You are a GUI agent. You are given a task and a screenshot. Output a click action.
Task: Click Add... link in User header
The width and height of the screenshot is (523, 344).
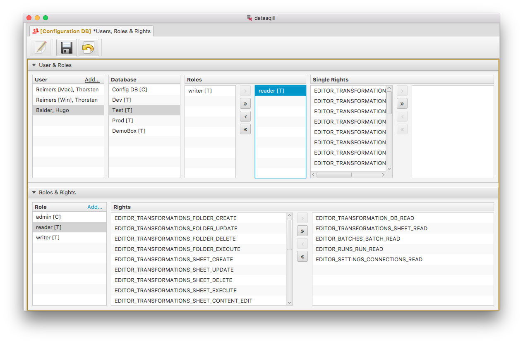click(92, 79)
